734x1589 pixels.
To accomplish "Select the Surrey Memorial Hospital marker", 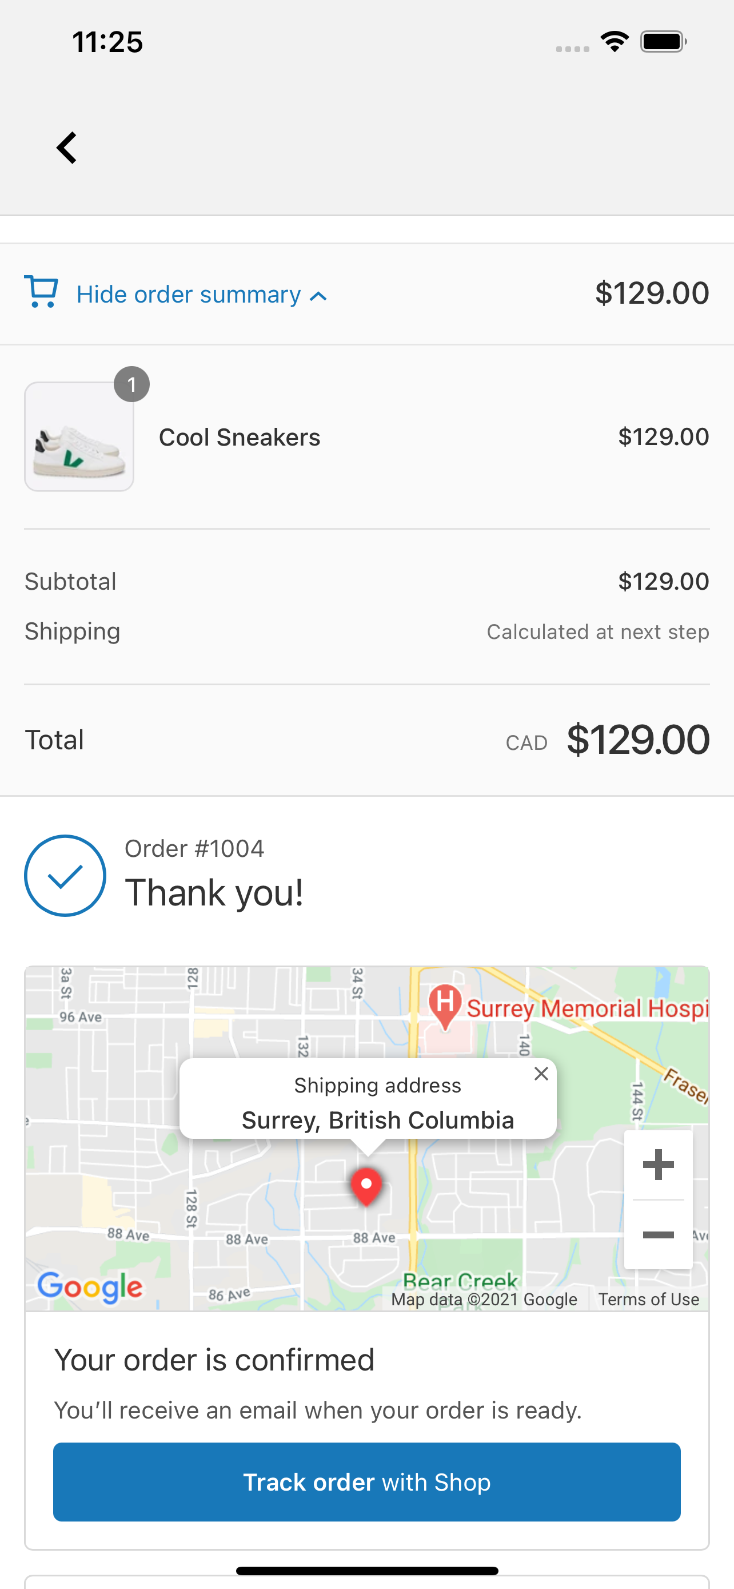I will pyautogui.click(x=445, y=1006).
